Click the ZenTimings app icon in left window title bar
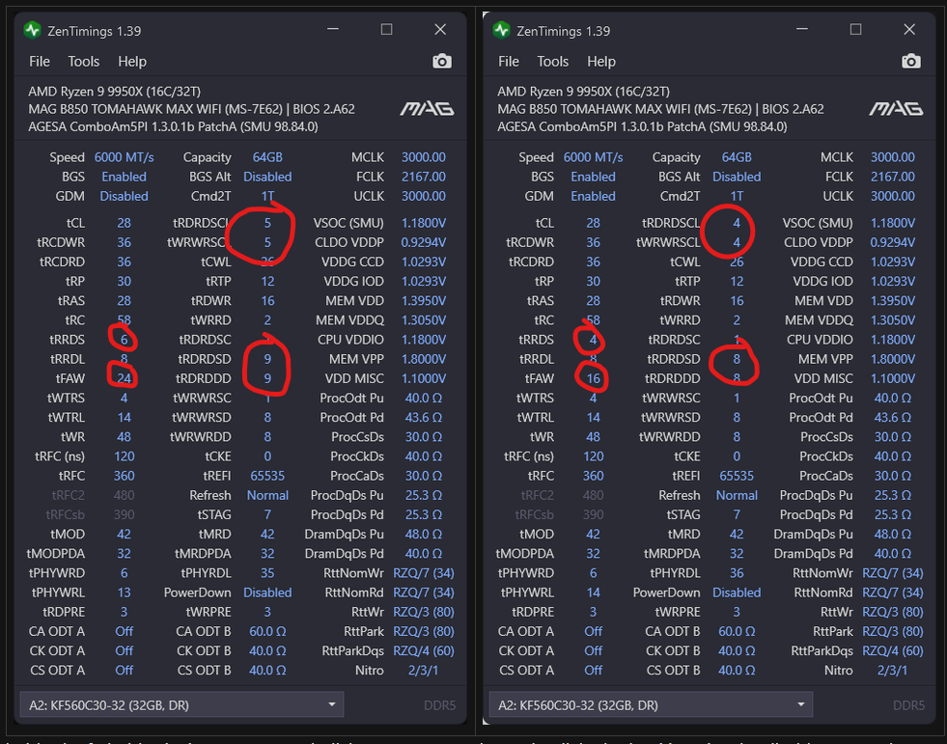Screen dimensions: 947x744 point(33,30)
